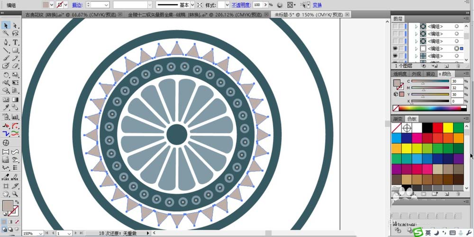Close the 古典花纹 document tab
Screen dimensions: 474x237
coord(120,15)
